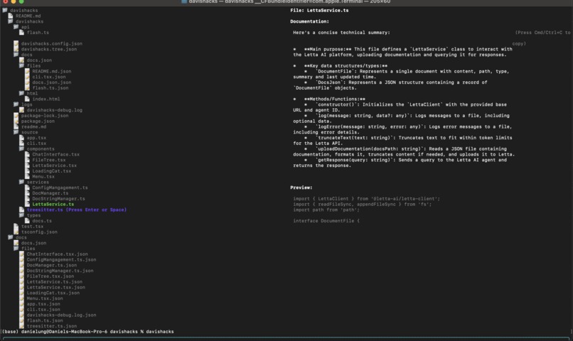This screenshot has height=341, width=573.
Task: Select LettaService.tsx under components
Action: click(55, 166)
